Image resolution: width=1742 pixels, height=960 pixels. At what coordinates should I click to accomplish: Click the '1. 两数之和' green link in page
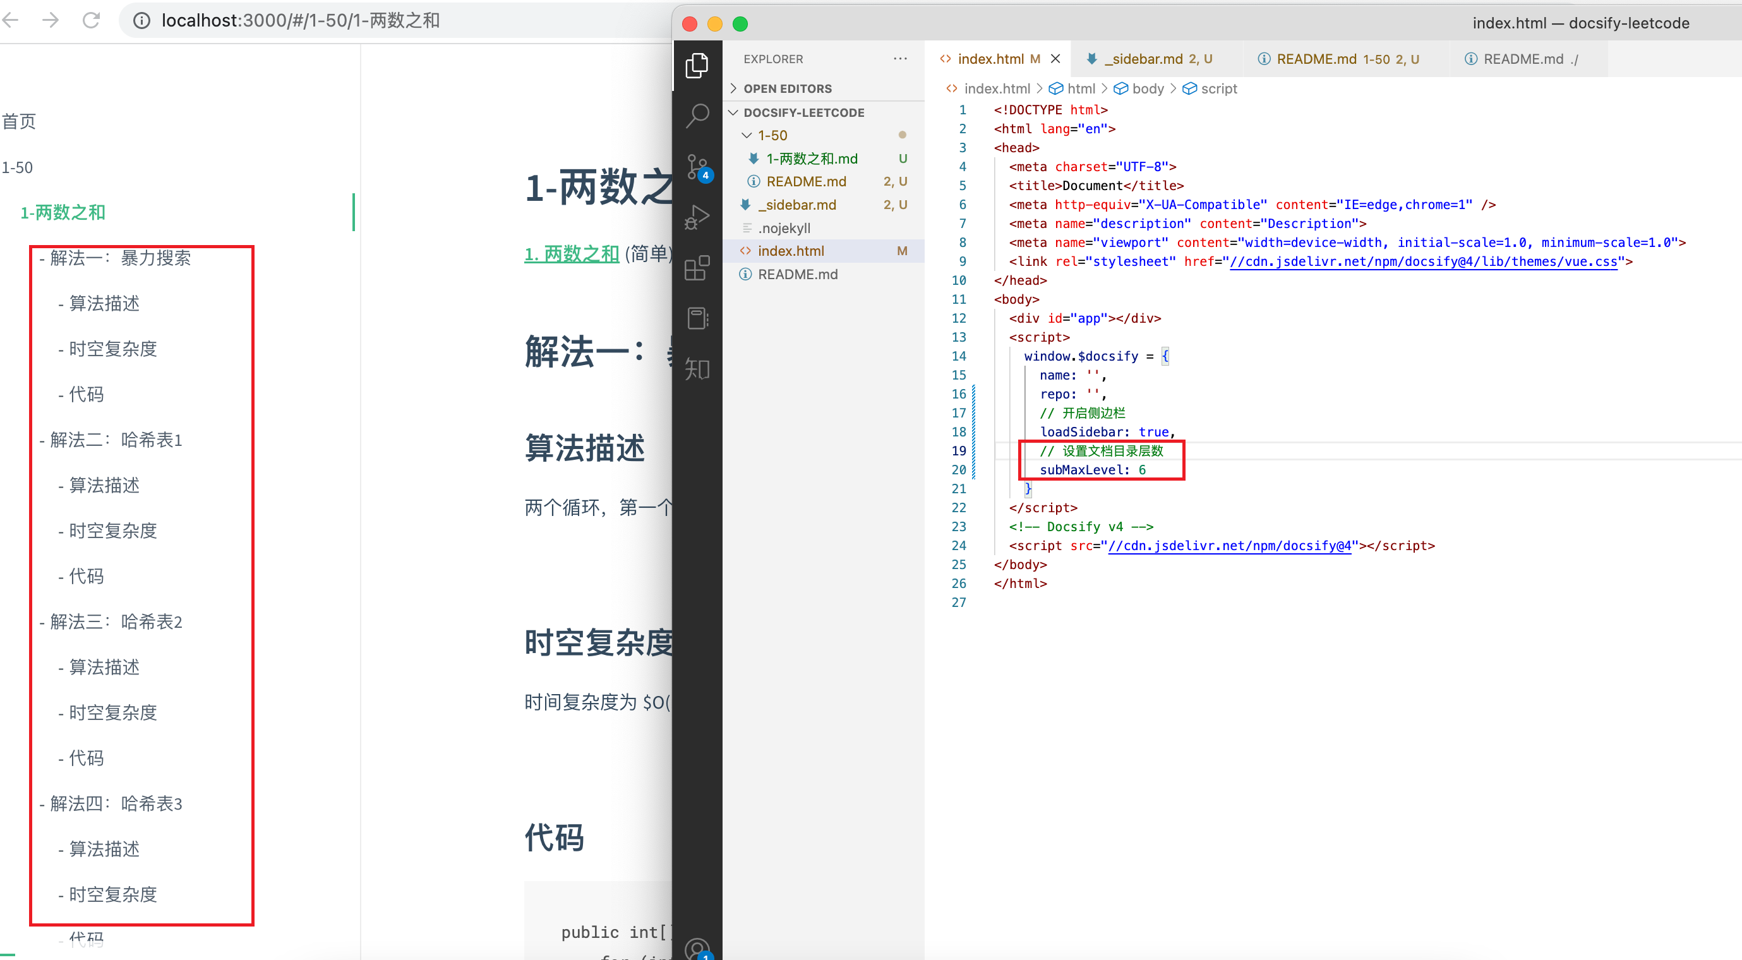click(x=572, y=254)
